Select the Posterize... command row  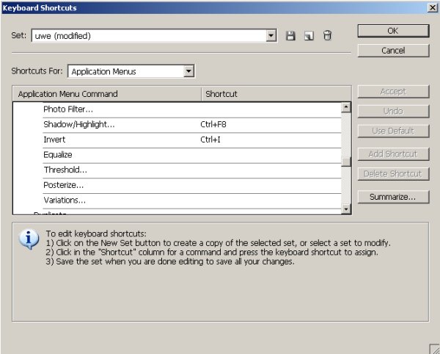click(x=192, y=185)
